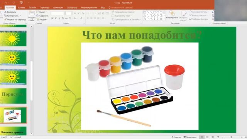Center the text alignment
Screen dimensions: 247x139
click(91, 18)
